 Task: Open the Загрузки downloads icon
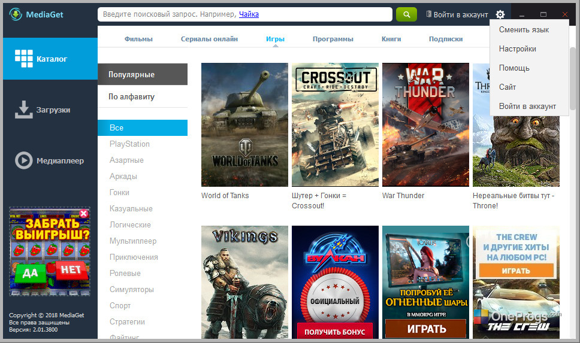(24, 110)
